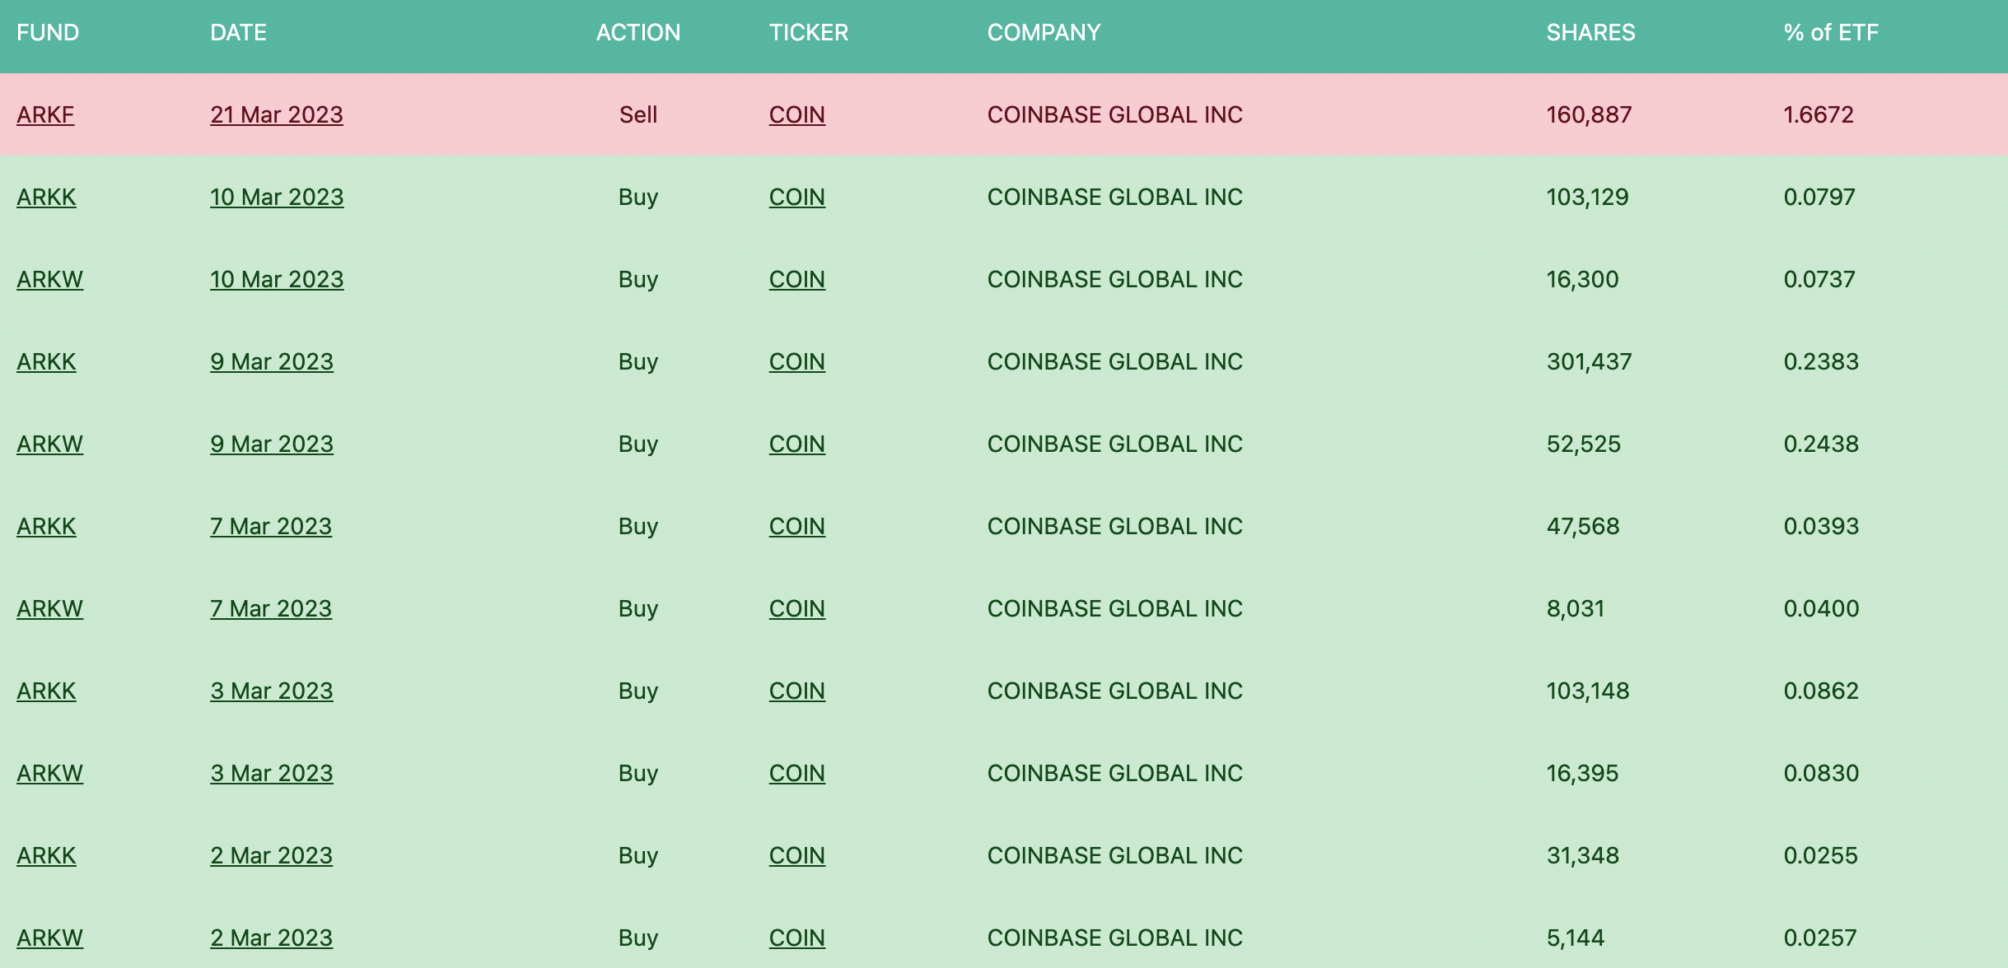Open ARKK fund link dated 10 Mar 2023
The width and height of the screenshot is (2008, 968).
click(46, 198)
